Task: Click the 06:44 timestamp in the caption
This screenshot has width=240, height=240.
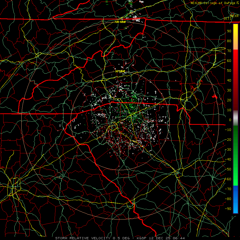Action: (x=179, y=238)
